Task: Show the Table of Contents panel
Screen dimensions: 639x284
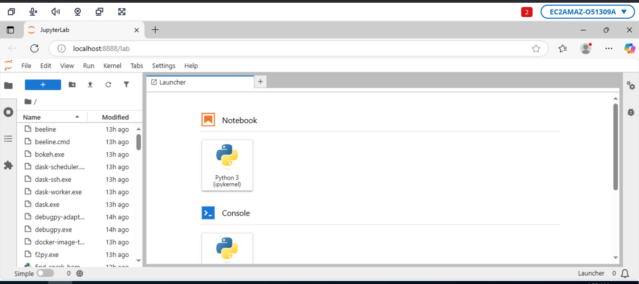Action: (x=8, y=139)
